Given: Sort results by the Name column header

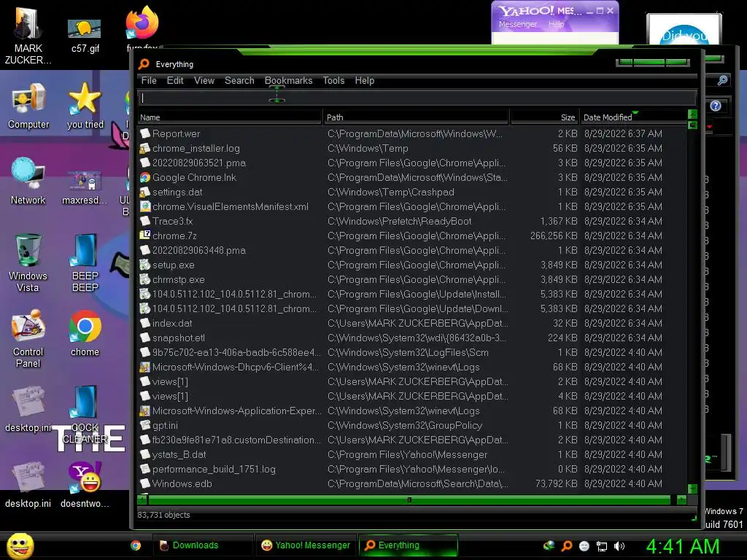Looking at the screenshot, I should tap(230, 117).
